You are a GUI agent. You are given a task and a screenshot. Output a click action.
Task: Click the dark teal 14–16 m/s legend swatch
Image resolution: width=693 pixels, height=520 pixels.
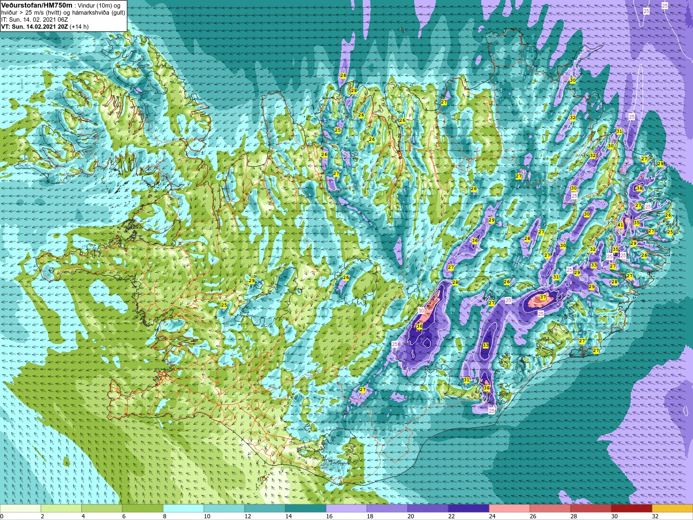[305, 509]
